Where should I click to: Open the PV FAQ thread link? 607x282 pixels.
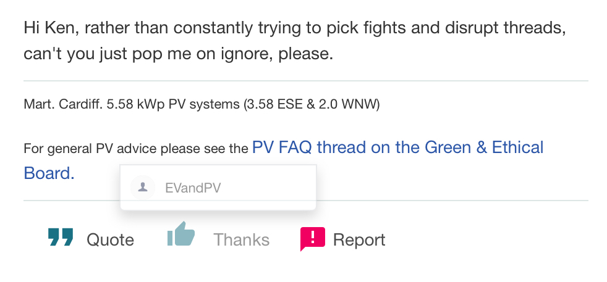[283, 160]
